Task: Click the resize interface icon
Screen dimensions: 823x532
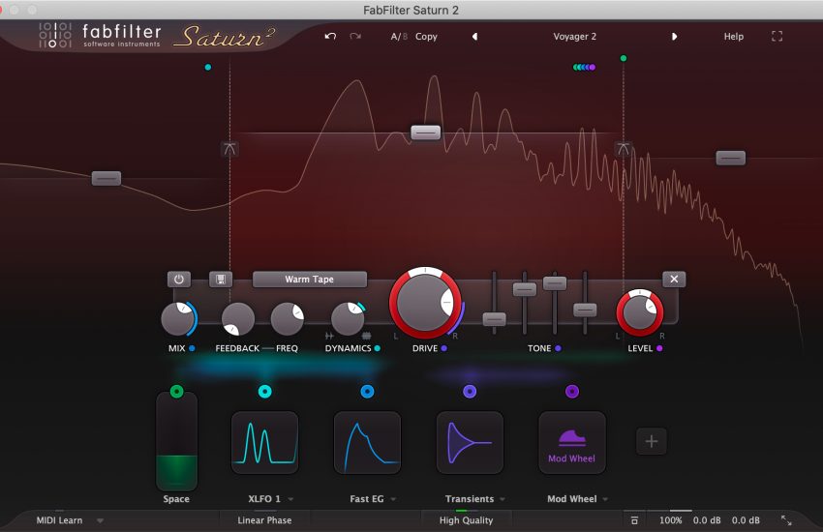Action: point(786,520)
